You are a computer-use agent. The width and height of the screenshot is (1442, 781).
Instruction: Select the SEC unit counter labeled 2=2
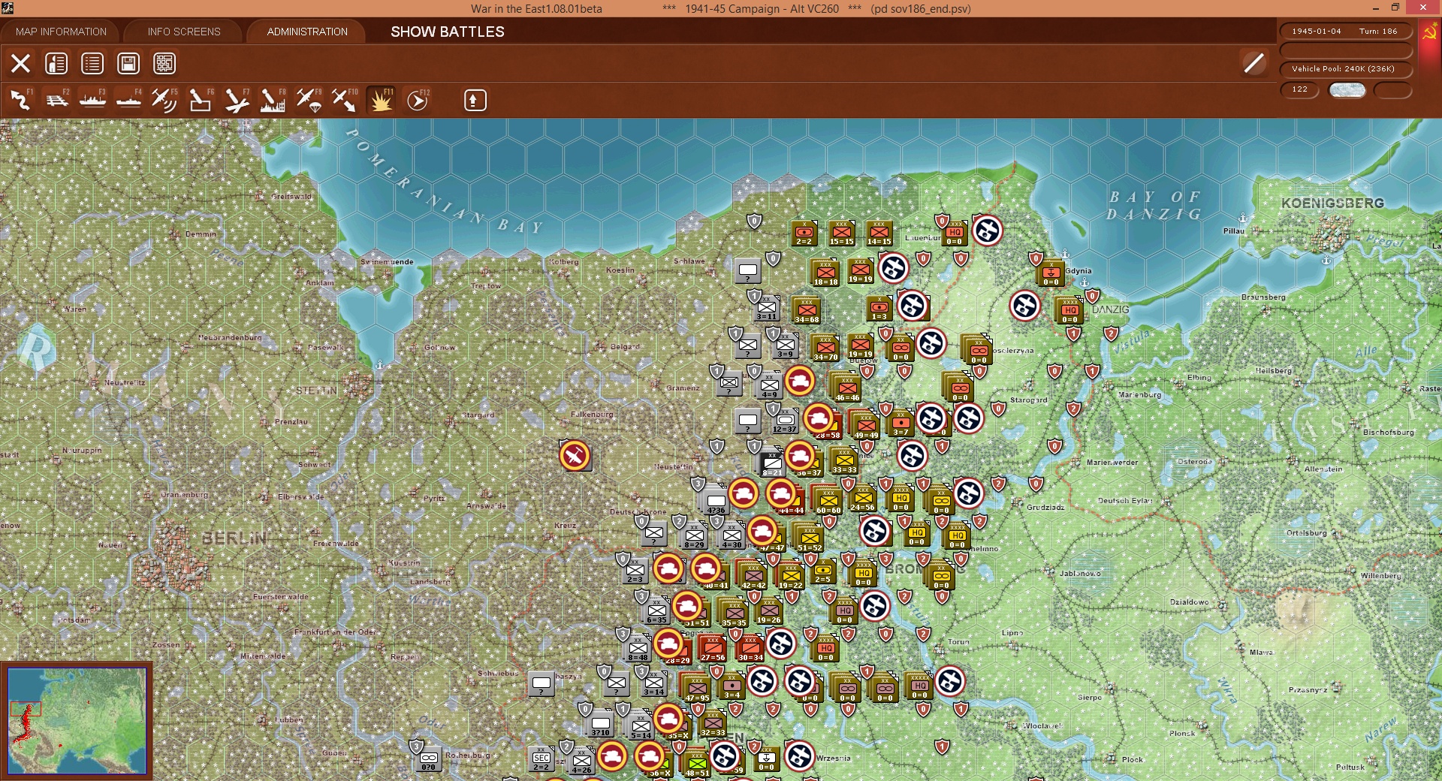pos(541,760)
